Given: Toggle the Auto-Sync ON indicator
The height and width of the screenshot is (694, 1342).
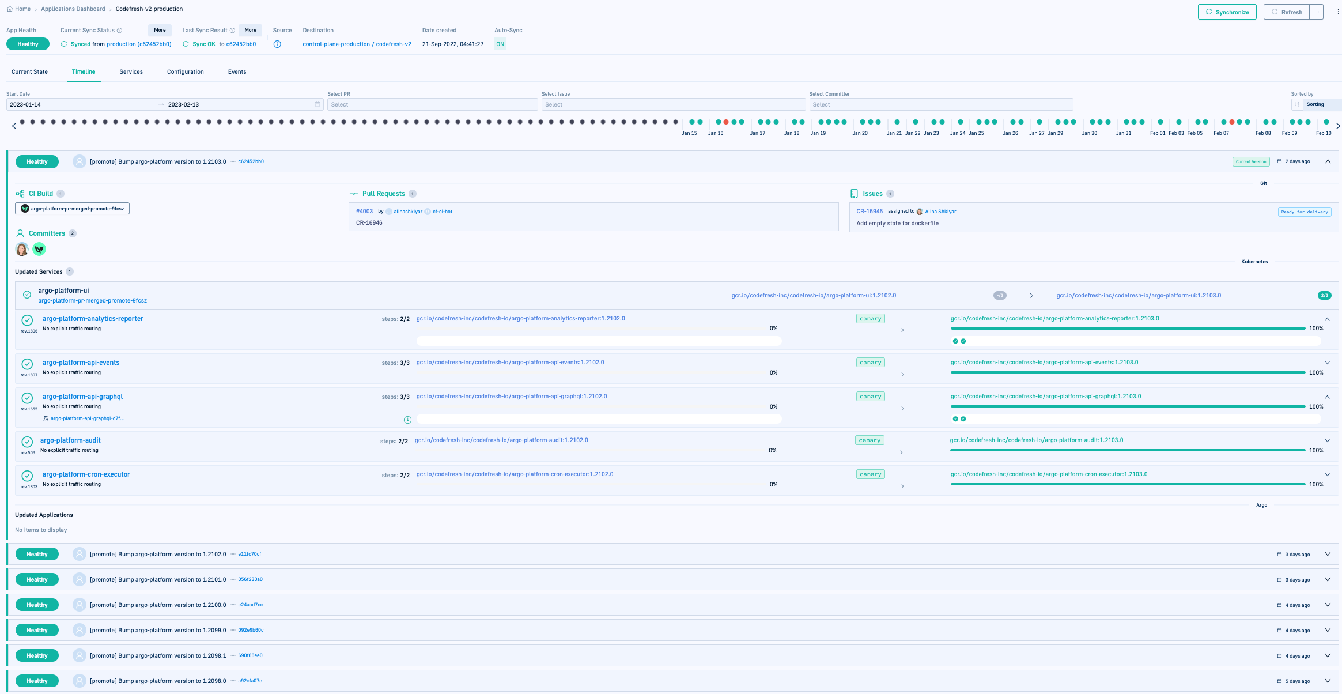Looking at the screenshot, I should (500, 44).
